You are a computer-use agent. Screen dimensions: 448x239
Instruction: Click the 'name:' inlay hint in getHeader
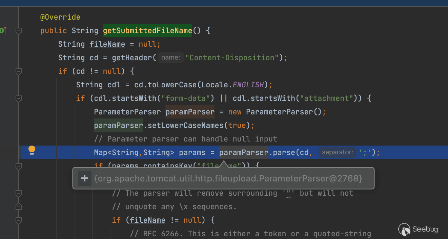point(170,58)
